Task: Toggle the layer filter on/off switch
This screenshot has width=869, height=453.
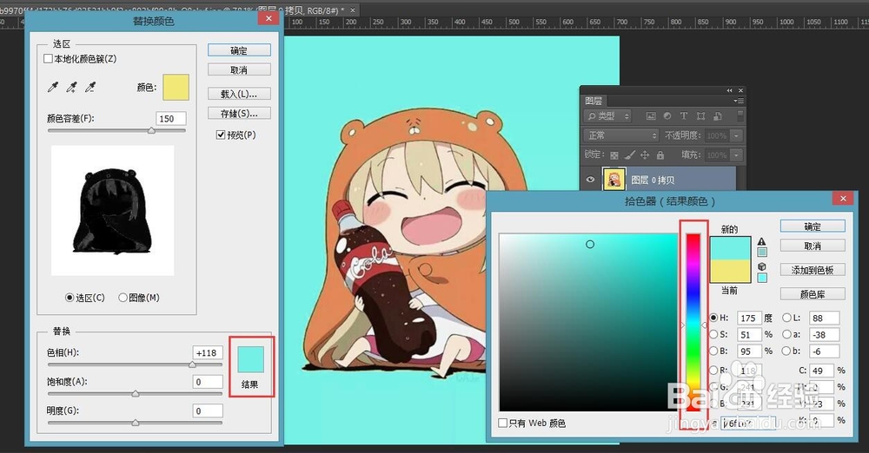Action: click(740, 115)
